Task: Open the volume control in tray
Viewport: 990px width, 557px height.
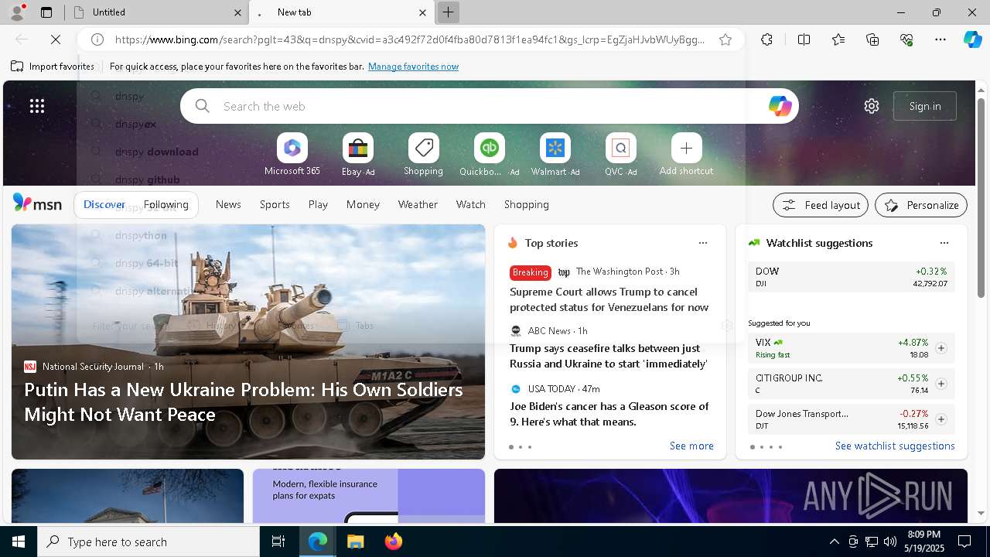Action: click(x=889, y=542)
